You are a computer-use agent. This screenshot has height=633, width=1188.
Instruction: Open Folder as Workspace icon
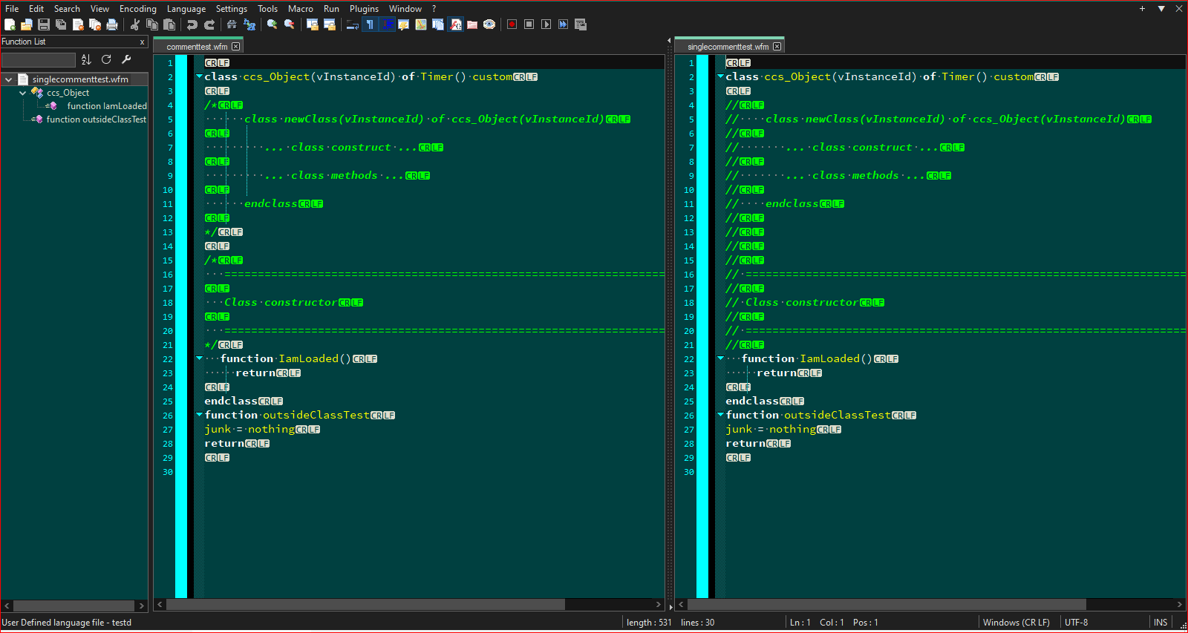[472, 24]
